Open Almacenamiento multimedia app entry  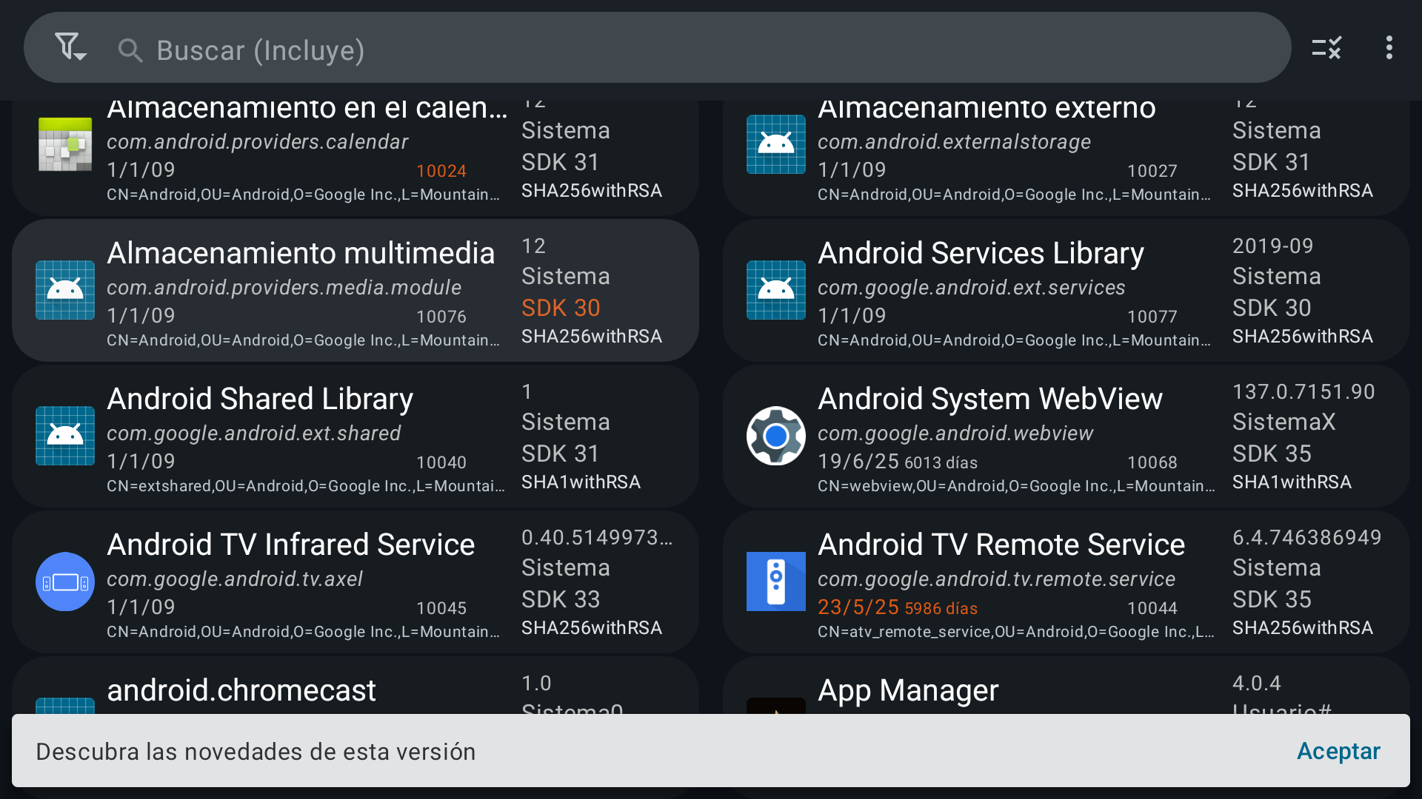(x=355, y=290)
